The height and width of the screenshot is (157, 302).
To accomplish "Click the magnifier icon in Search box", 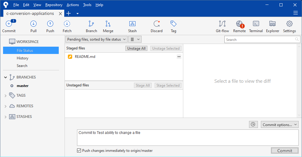I will [x=297, y=39].
